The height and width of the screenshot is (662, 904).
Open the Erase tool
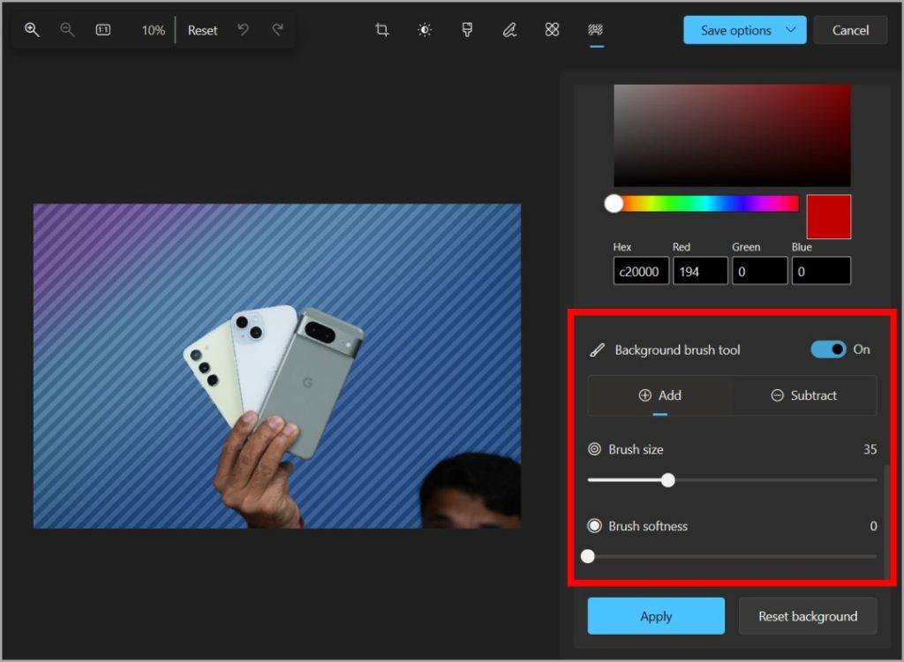tap(553, 29)
